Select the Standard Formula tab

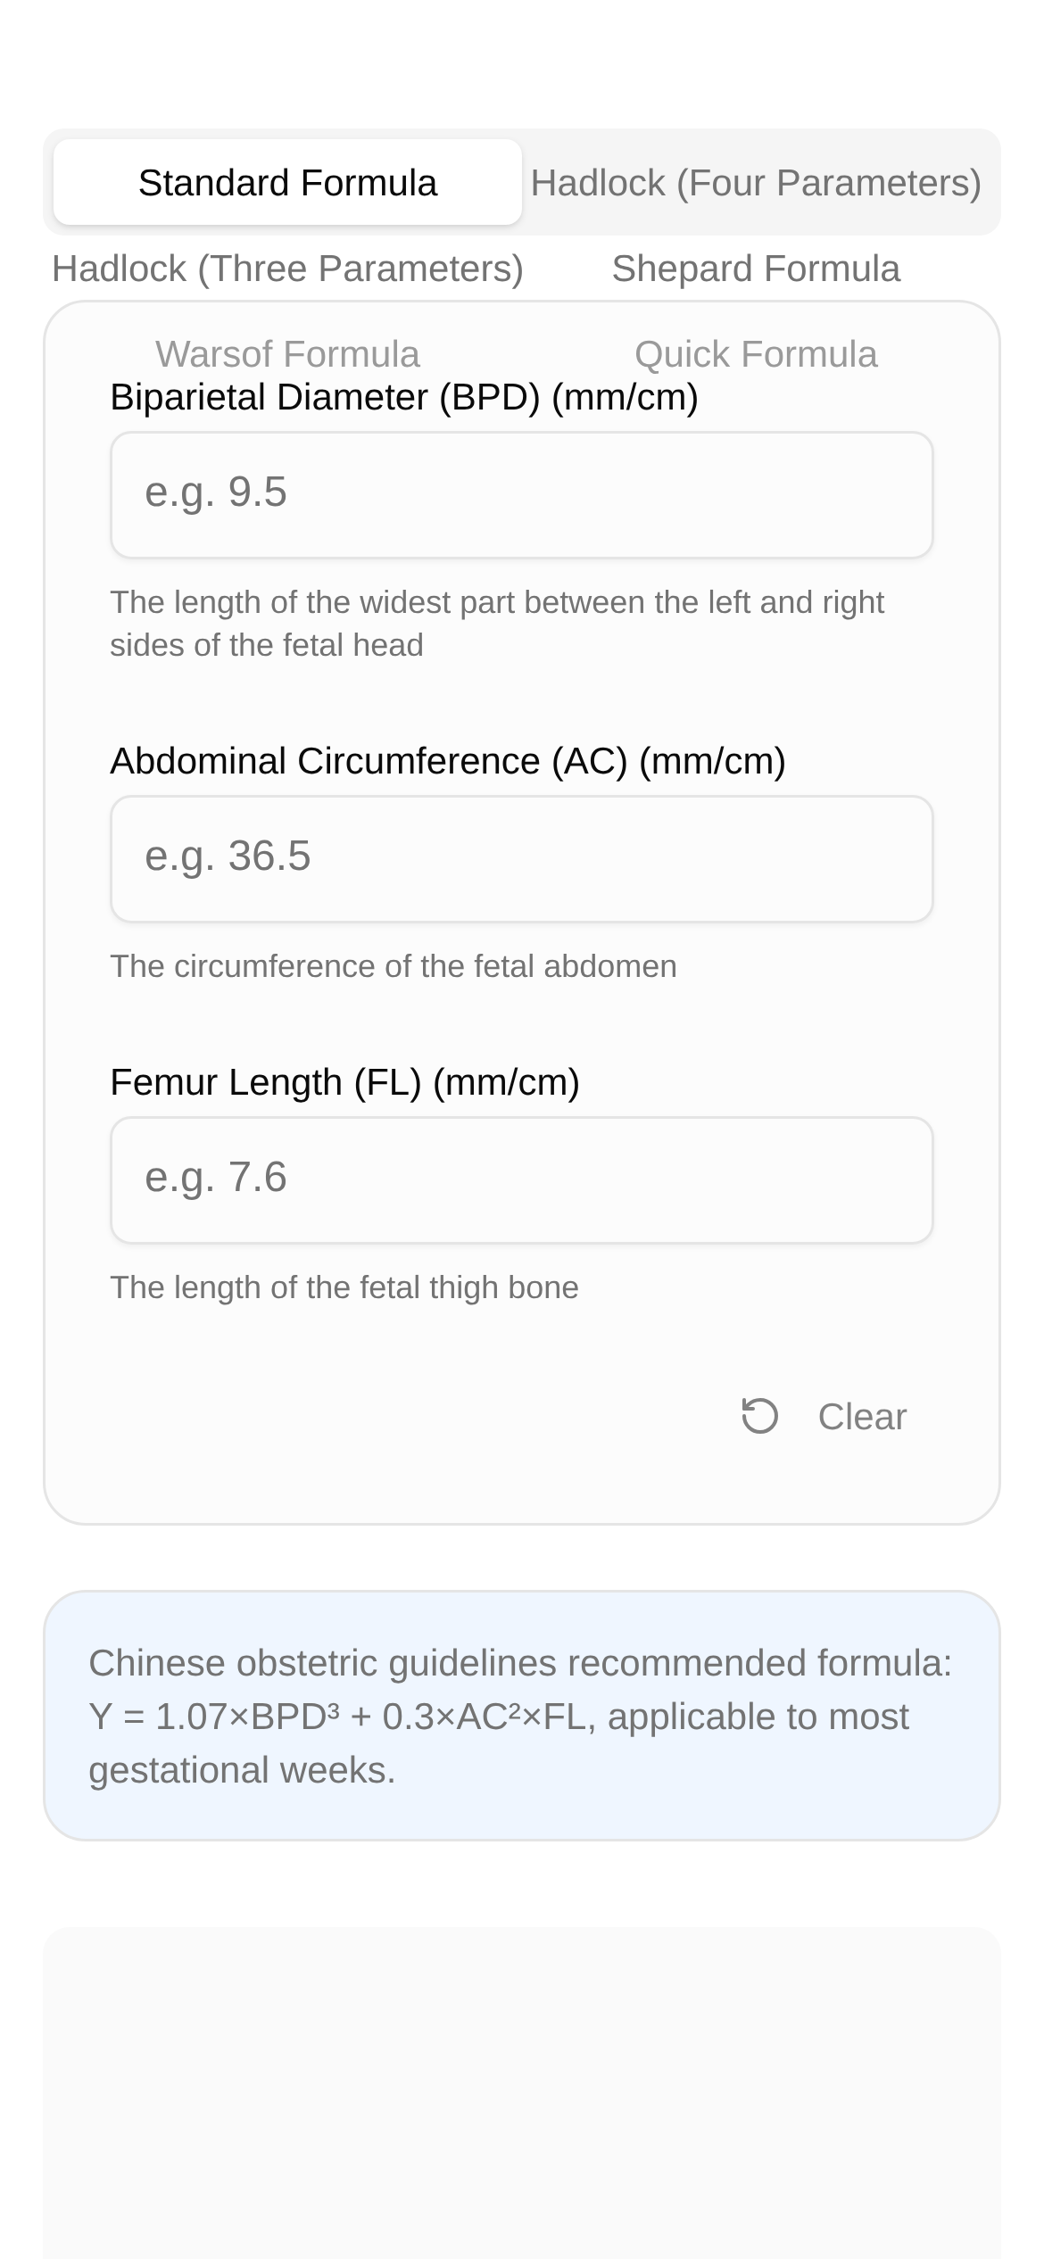(287, 183)
